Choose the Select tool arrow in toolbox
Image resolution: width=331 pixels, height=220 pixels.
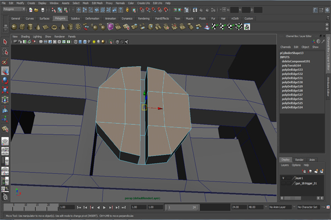[5, 42]
